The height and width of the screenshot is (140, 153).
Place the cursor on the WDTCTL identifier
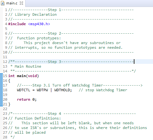click(24, 90)
